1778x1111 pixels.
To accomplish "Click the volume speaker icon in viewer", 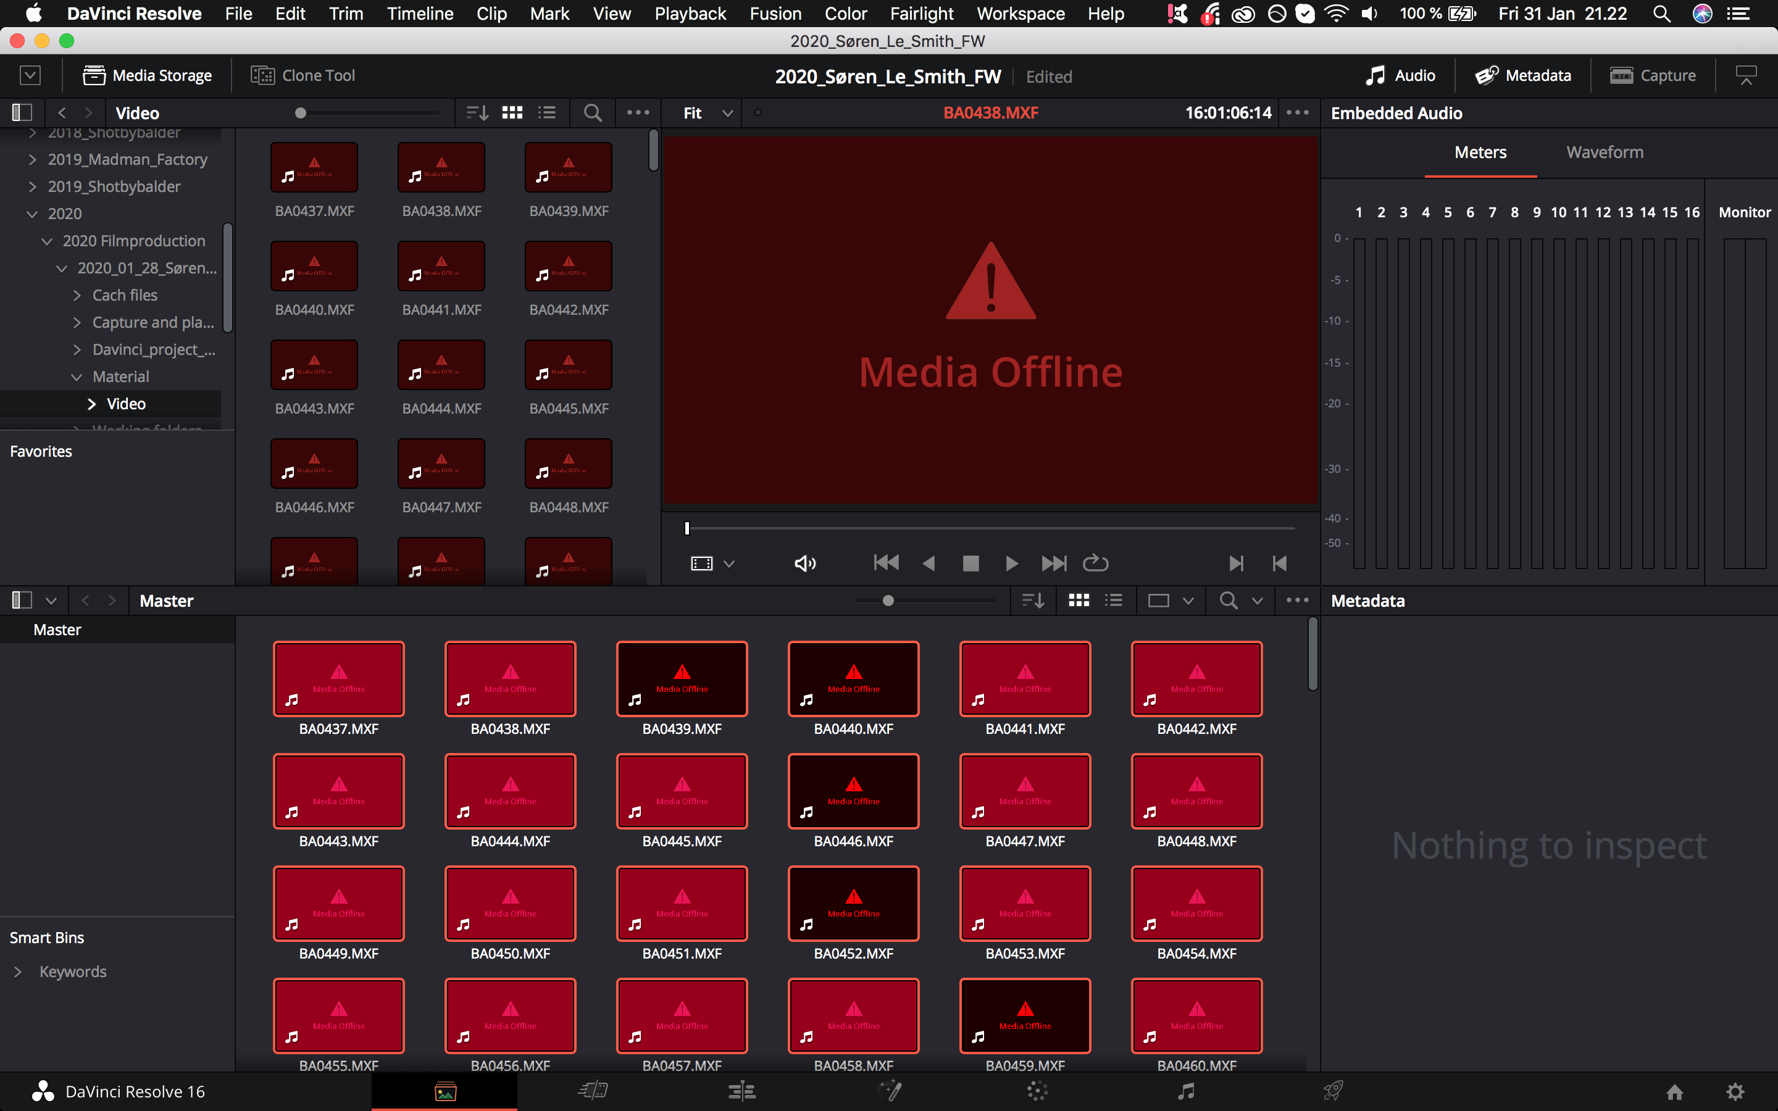I will (805, 564).
